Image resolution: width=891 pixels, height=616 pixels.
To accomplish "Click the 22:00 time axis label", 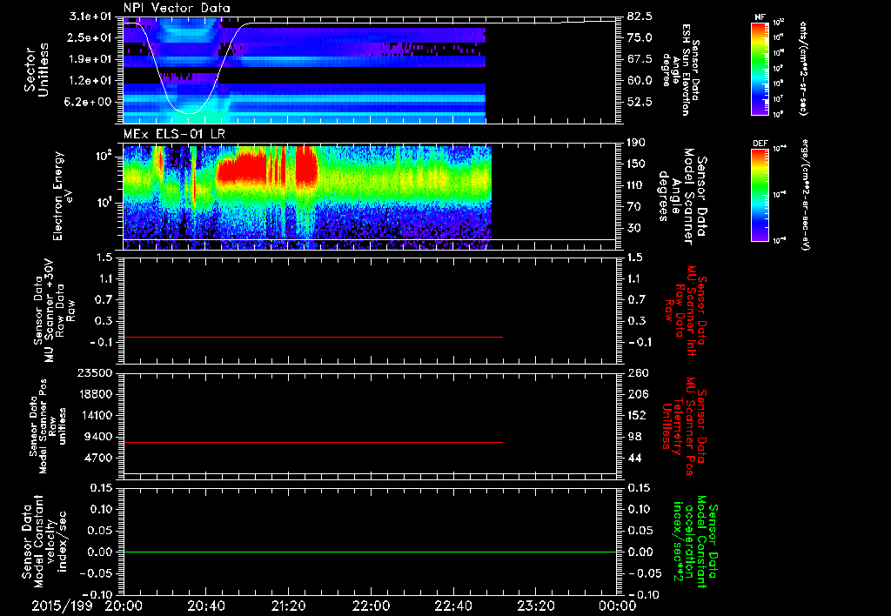I will pyautogui.click(x=371, y=606).
